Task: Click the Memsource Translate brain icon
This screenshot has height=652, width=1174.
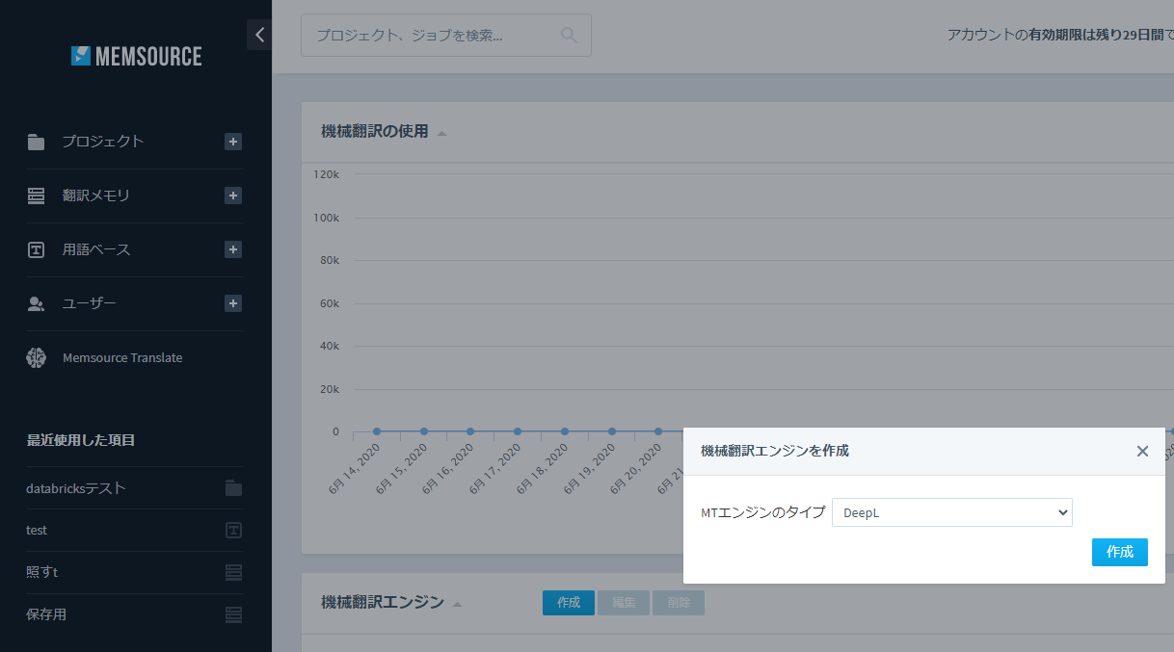Action: click(x=37, y=357)
